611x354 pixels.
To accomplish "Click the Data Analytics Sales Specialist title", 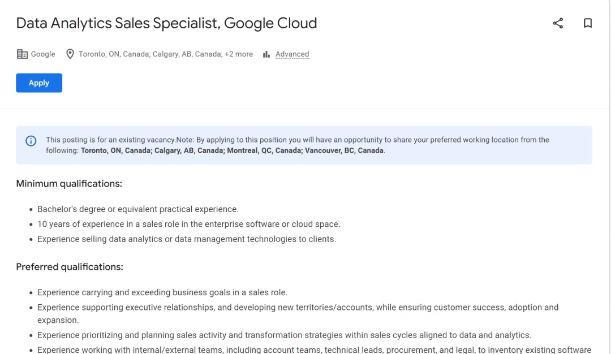I will click(166, 23).
